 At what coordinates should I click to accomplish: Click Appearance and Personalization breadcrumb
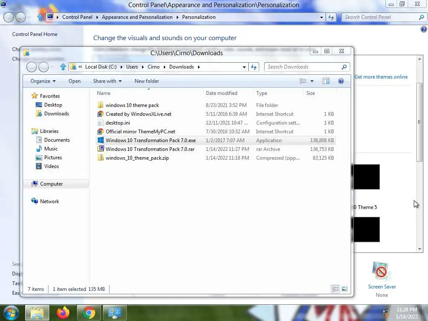(x=137, y=17)
